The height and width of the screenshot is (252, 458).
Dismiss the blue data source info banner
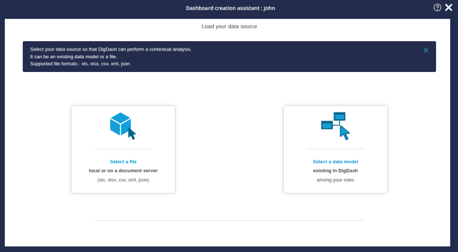pos(426,51)
